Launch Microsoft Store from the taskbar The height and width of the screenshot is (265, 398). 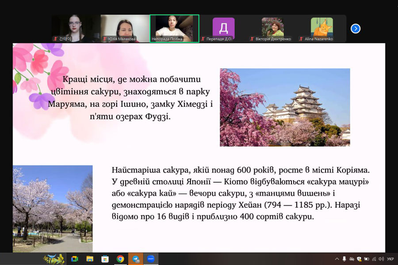105,259
